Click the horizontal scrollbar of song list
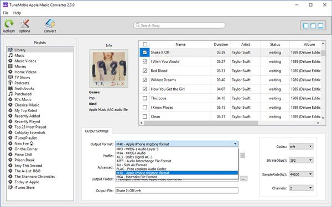 (201, 123)
